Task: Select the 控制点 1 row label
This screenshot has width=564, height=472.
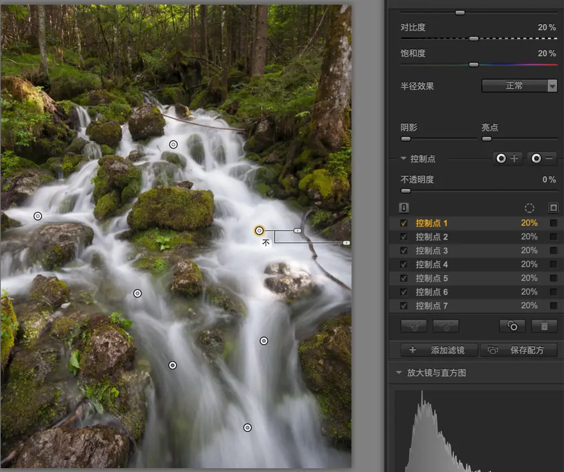Action: 431,223
